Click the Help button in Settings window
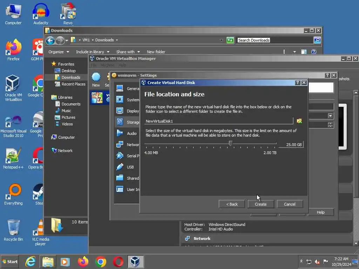This screenshot has width=359, height=269. click(x=320, y=212)
